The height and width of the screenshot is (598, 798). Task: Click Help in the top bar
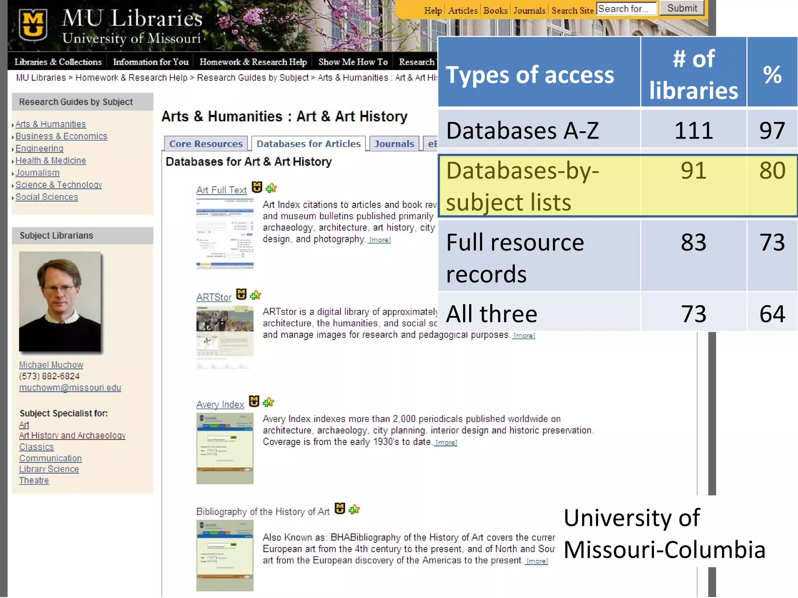[433, 11]
